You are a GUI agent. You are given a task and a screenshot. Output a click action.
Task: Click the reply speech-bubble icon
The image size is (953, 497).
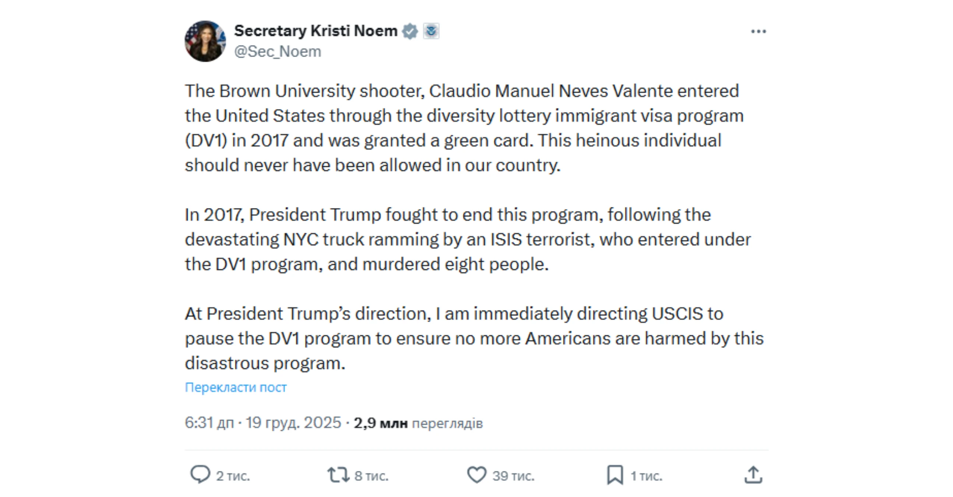click(200, 475)
